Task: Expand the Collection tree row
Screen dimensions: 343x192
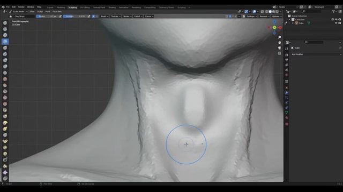Action: 289,19
